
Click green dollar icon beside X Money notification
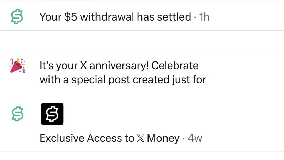[17, 114]
